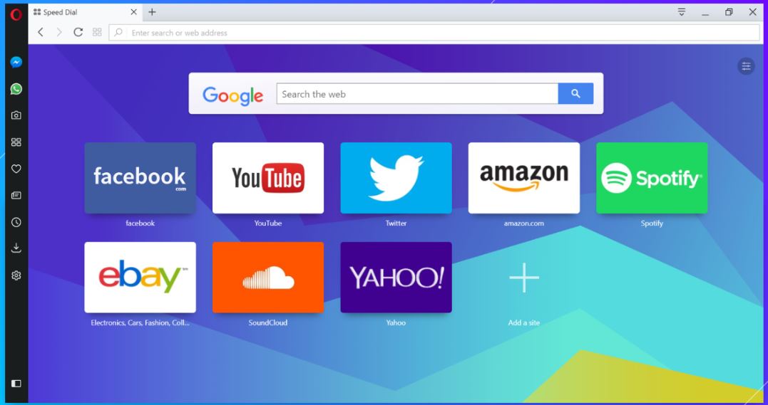Open the Opera menu logo

16,15
